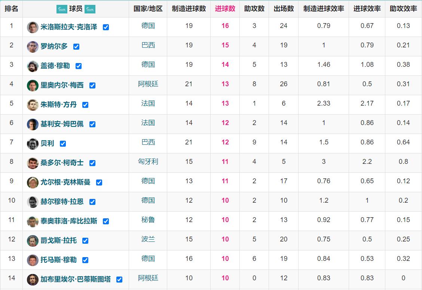Open player link 罗纳尔多

click(x=54, y=46)
